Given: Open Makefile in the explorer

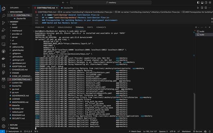Looking at the screenshot, I should click(20, 106).
